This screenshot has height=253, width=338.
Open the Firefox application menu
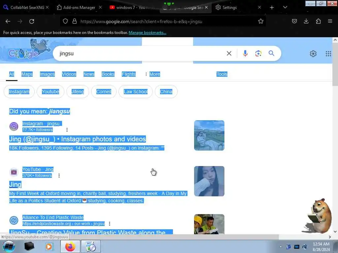330,21
